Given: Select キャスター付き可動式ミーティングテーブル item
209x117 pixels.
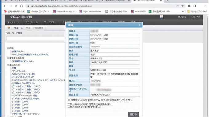Looking at the screenshot, I should 30,55.
